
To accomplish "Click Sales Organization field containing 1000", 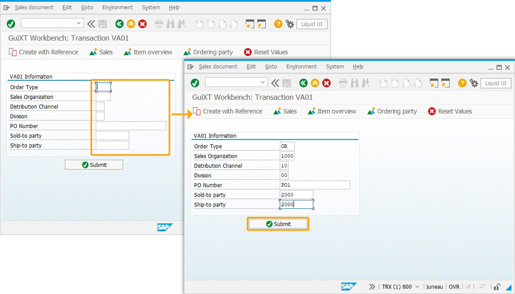I will click(287, 156).
